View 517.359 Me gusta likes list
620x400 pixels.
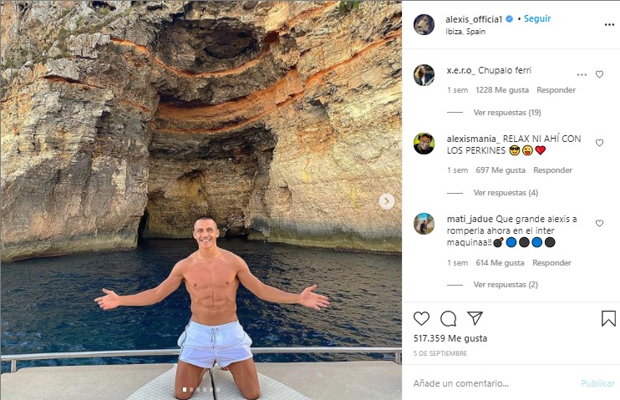(450, 338)
